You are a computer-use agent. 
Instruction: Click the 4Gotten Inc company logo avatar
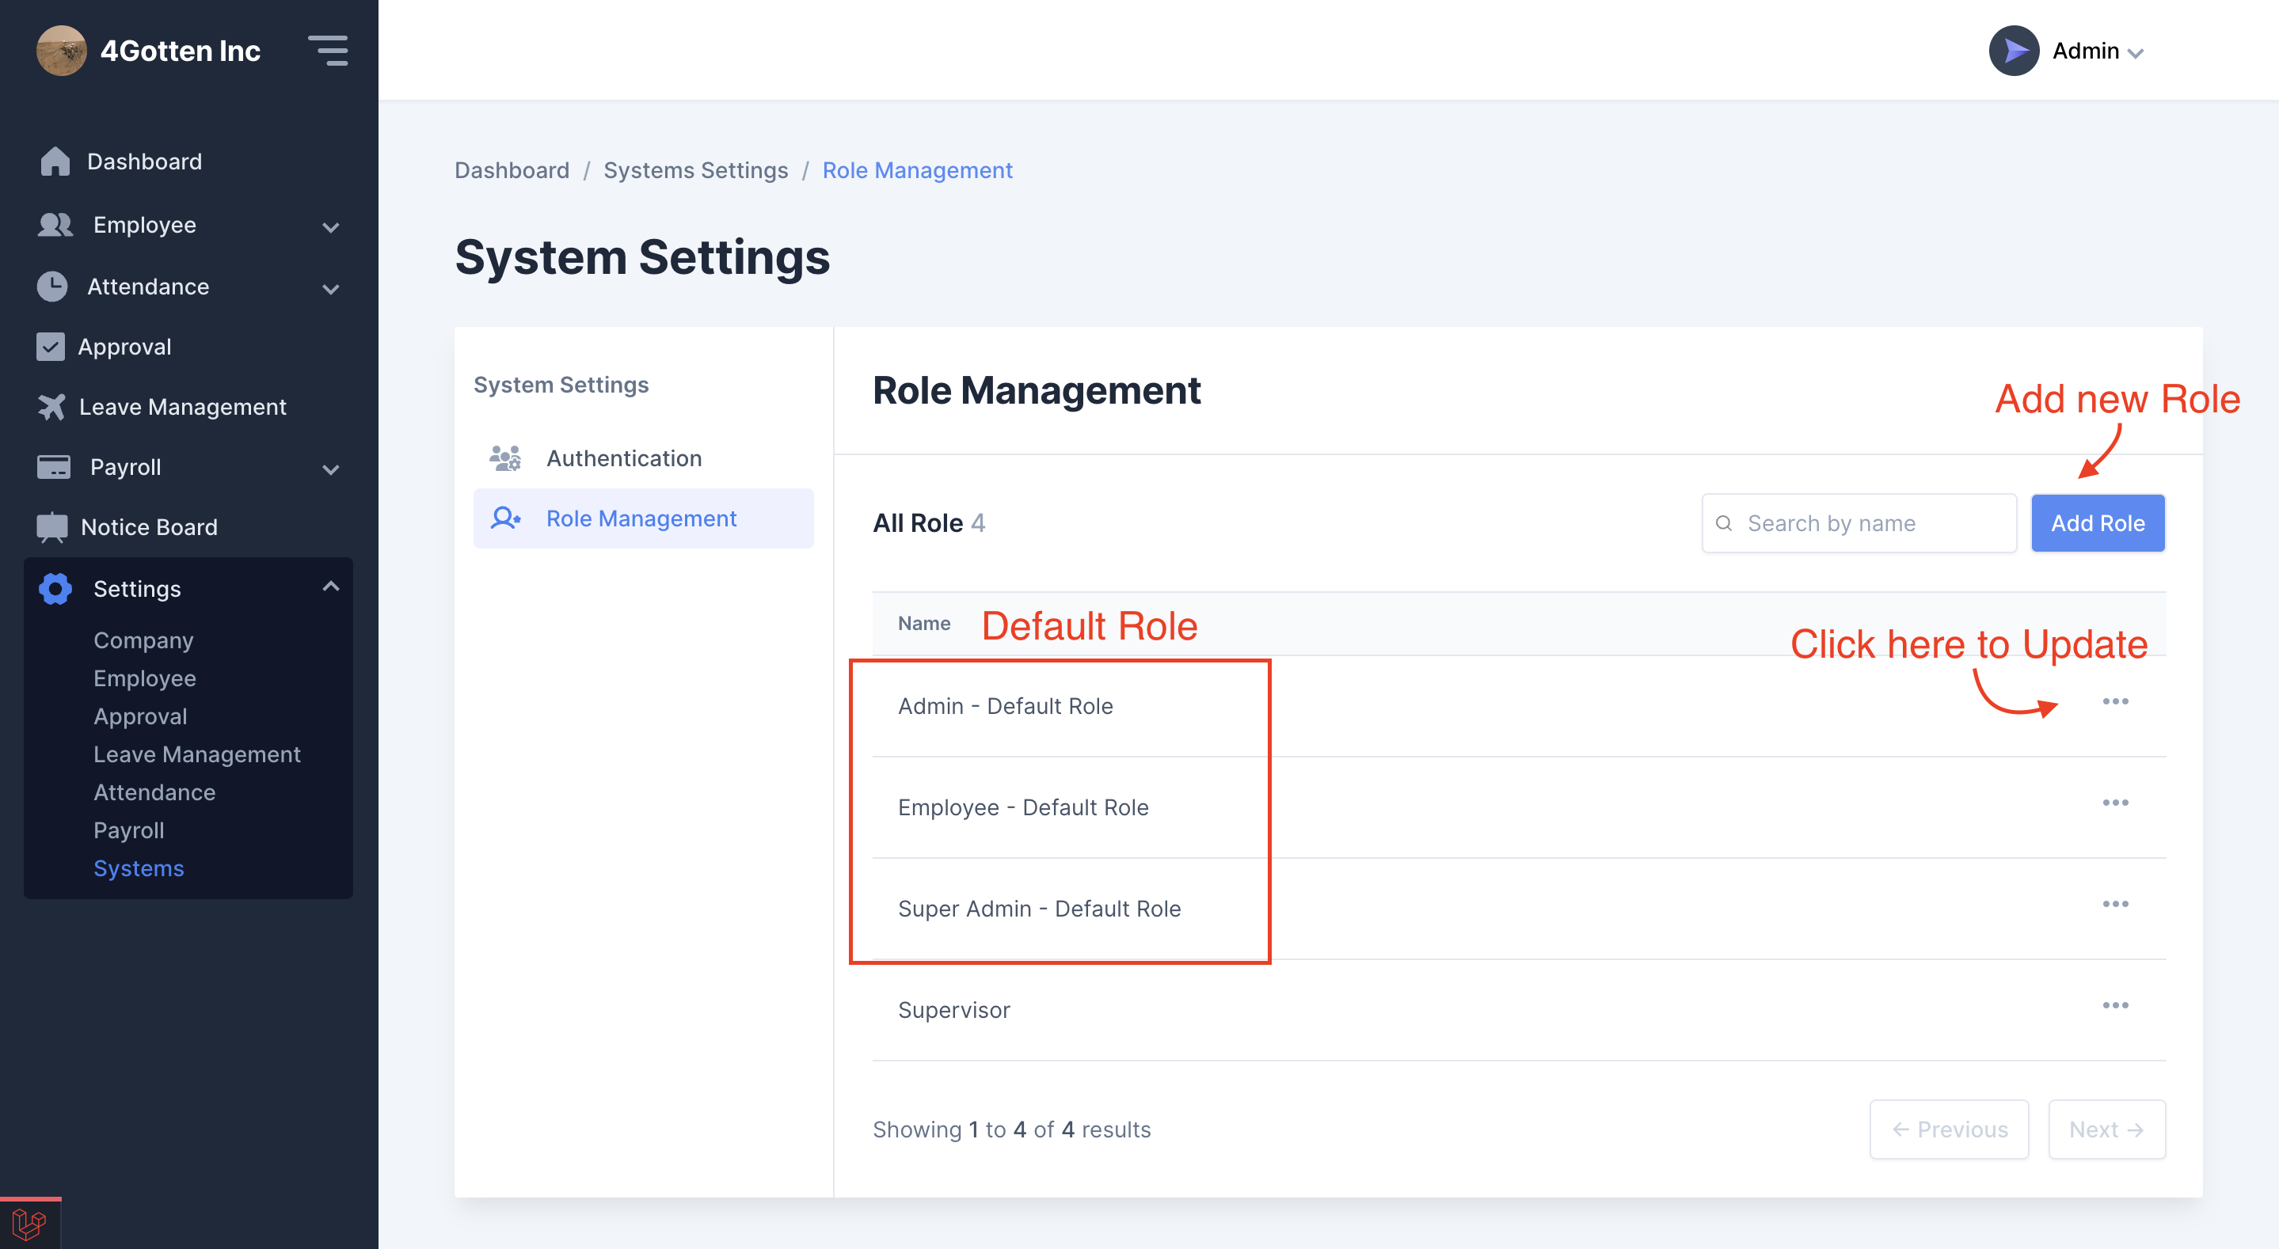coord(61,51)
